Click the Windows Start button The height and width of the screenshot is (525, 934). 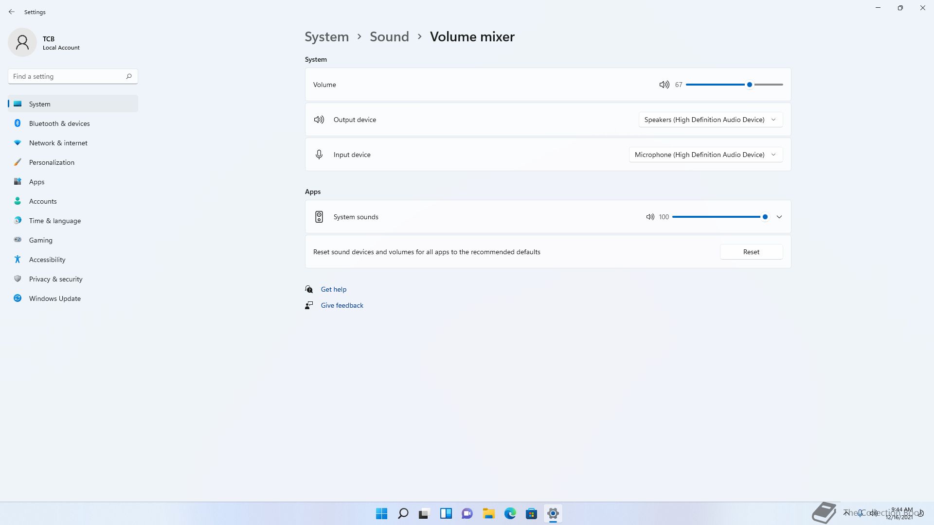click(381, 513)
